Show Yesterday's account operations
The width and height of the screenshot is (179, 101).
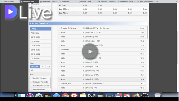click(40, 33)
